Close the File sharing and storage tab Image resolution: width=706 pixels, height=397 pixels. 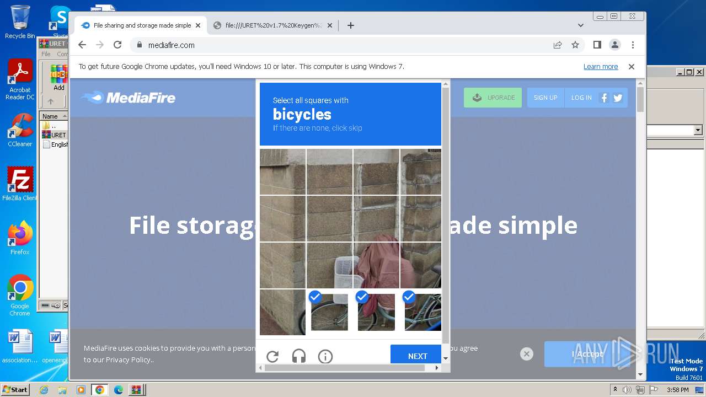198,25
